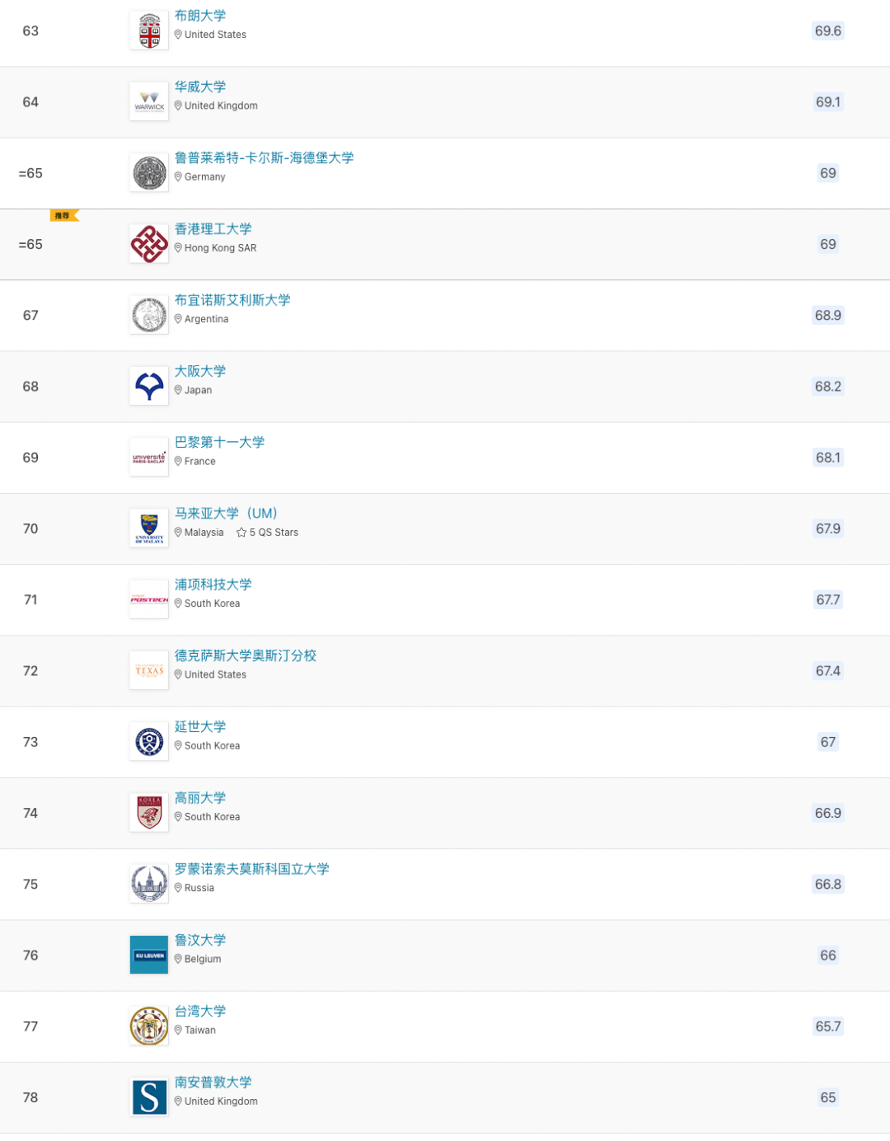Click the Warwick University logo

tap(148, 100)
